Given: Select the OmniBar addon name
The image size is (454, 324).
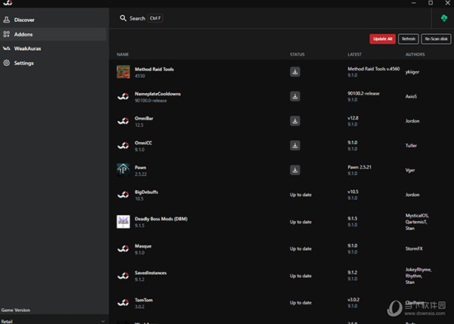Looking at the screenshot, I should point(144,118).
